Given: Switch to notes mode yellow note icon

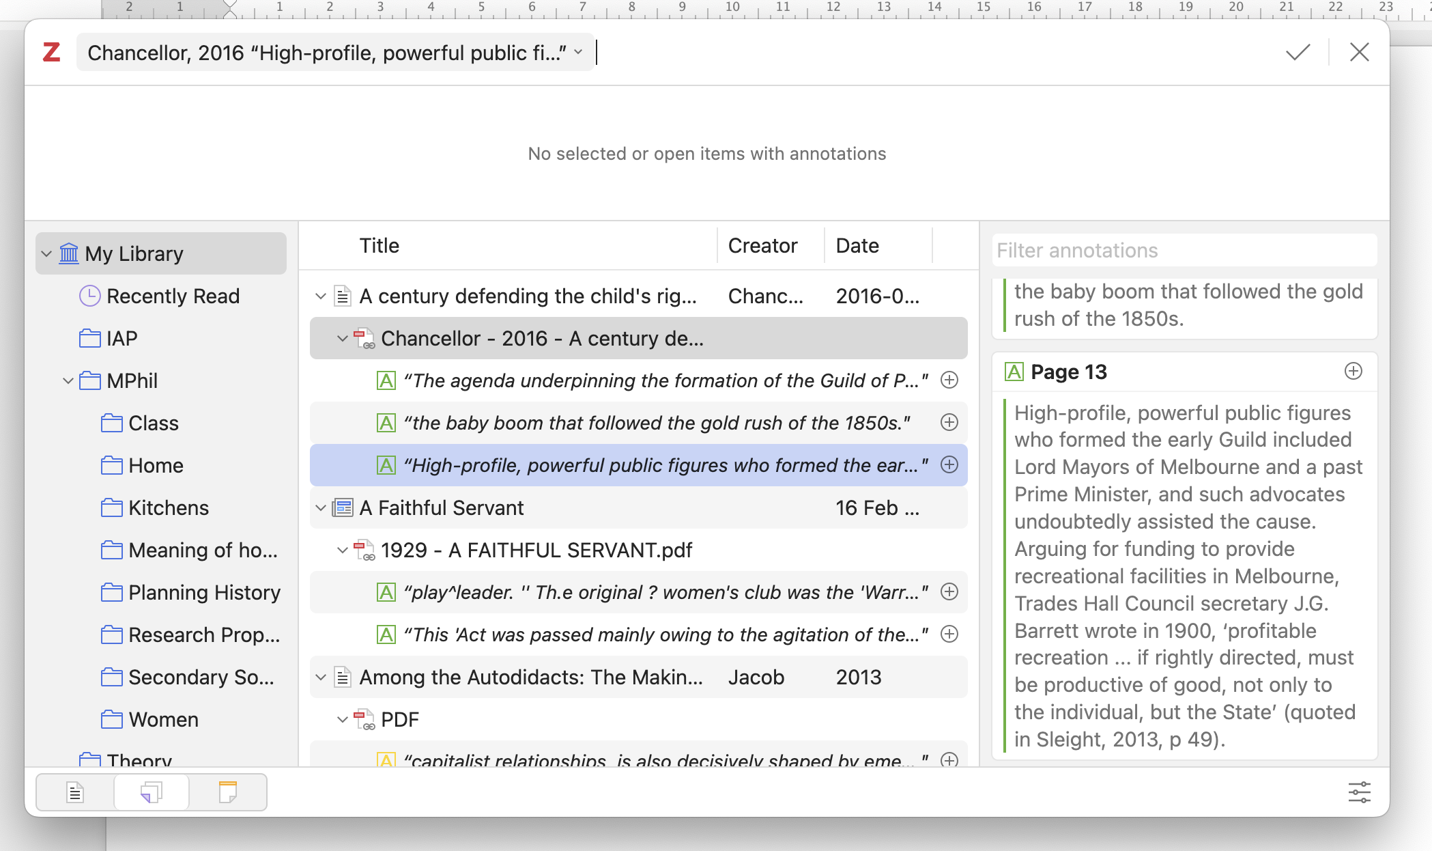Looking at the screenshot, I should [x=227, y=792].
